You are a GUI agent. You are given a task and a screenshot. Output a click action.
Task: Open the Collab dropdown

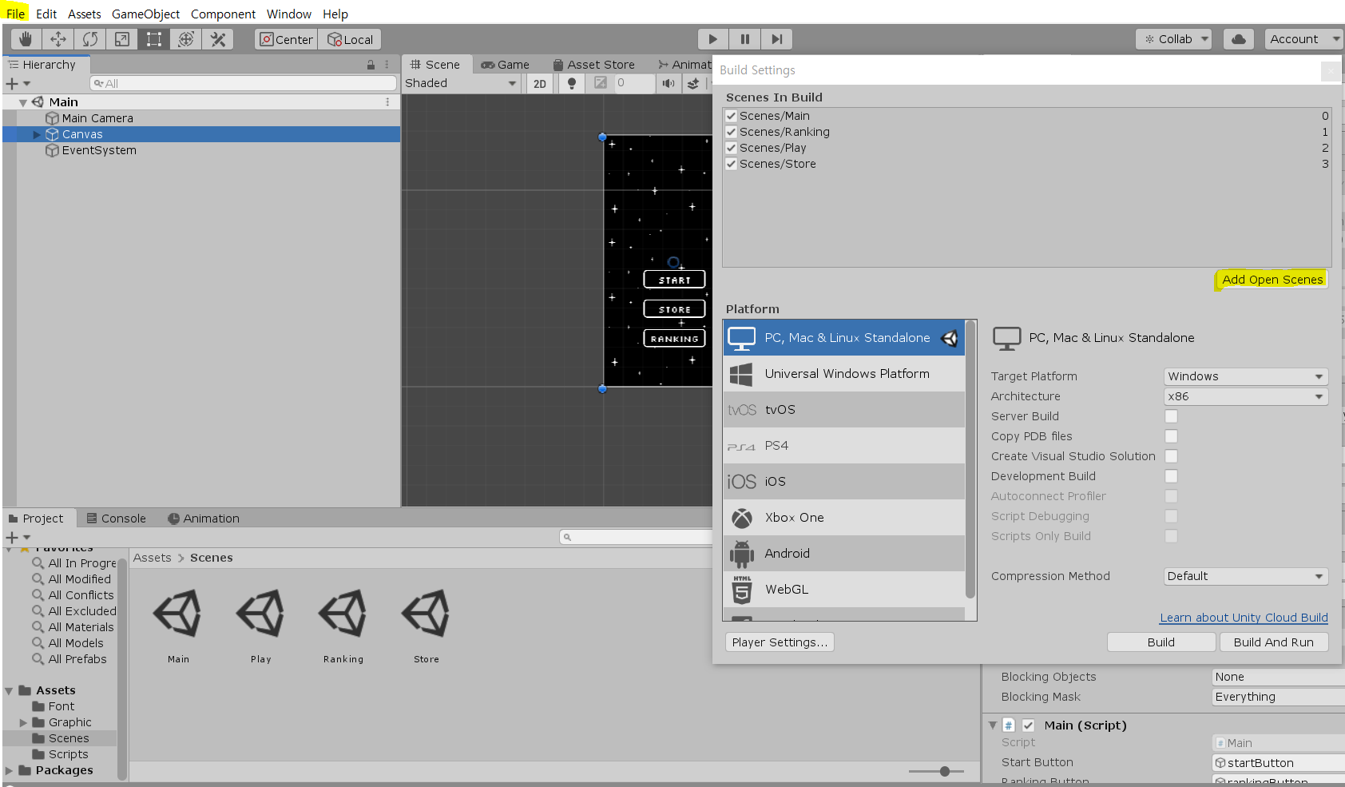coord(1173,39)
